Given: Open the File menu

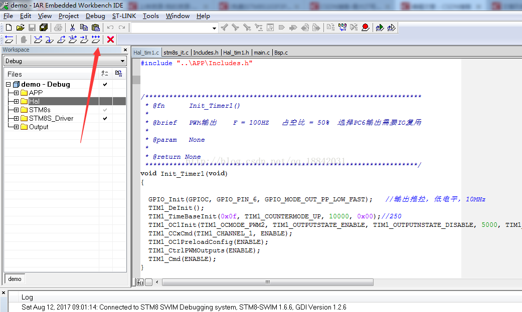Looking at the screenshot, I should 8,16.
